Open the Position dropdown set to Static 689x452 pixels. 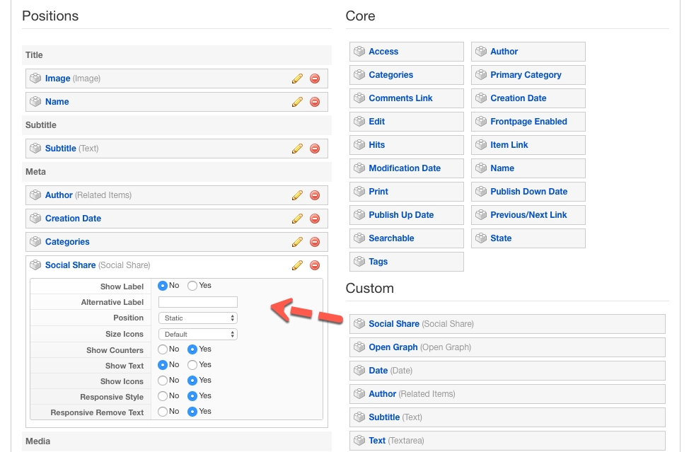tap(197, 318)
